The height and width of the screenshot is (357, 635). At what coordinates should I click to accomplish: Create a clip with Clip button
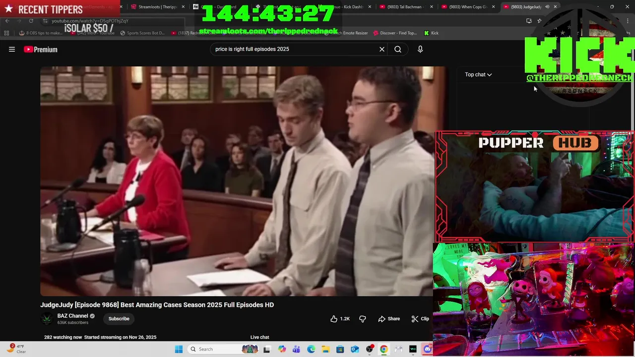click(420, 319)
